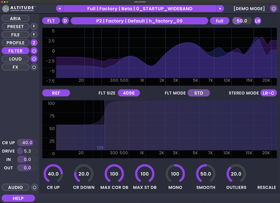280x203 pixels.
Task: Open the filter preset selector h_factory_09
Action: tap(139, 21)
